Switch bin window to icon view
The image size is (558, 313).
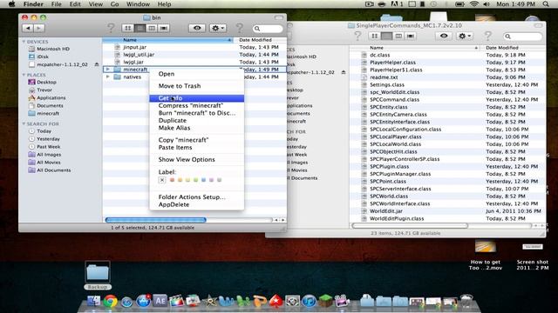point(128,28)
